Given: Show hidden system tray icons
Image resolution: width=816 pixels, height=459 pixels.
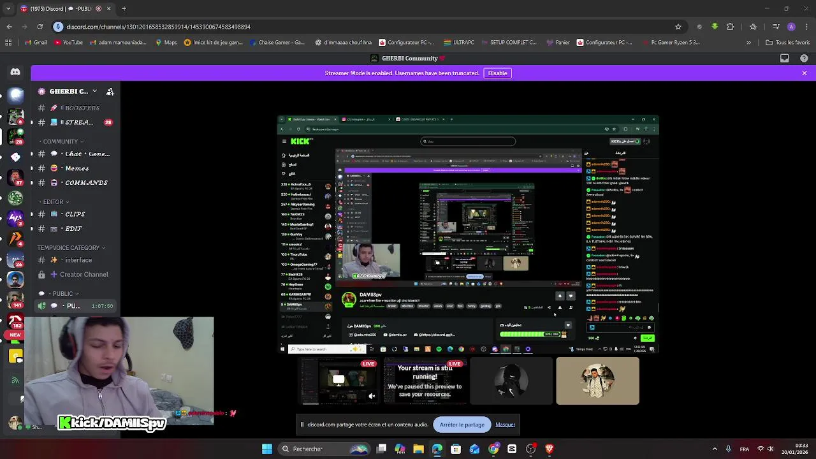Looking at the screenshot, I should (715, 449).
